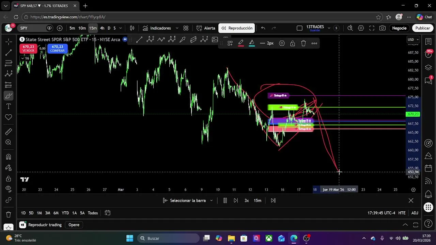Take a chart snapshot with camera icon

tap(383, 28)
